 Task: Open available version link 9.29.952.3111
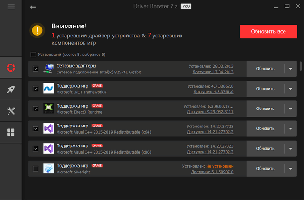(210, 112)
